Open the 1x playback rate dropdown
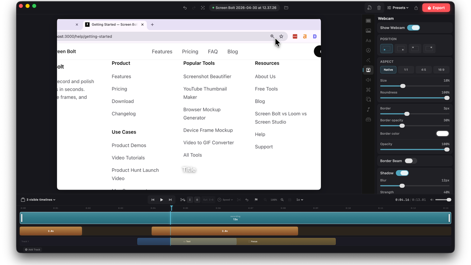471x265 pixels. tap(300, 200)
